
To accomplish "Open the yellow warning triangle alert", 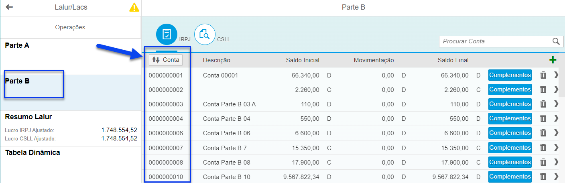I will click(x=134, y=7).
